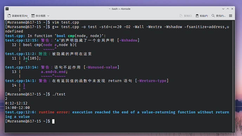This screenshot has width=242, height=136.
Task: Maximize the Konsole window
Action: (x=228, y=9)
